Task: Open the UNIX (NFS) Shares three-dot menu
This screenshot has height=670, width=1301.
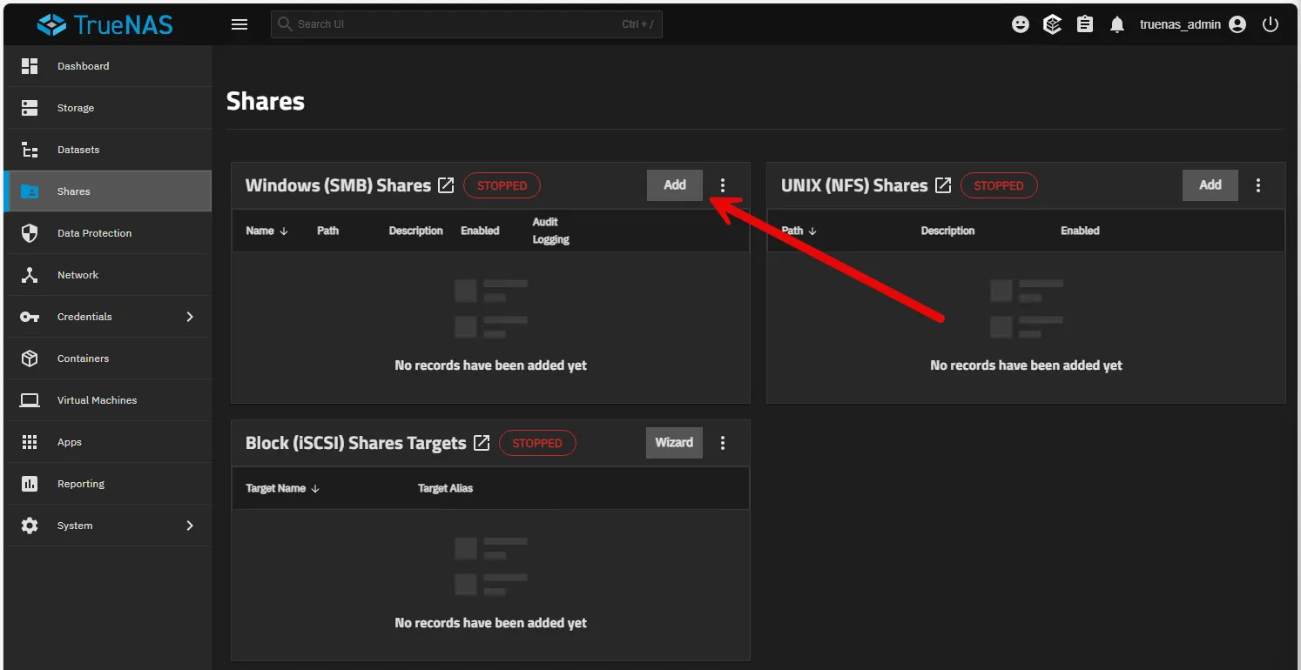Action: [1258, 185]
